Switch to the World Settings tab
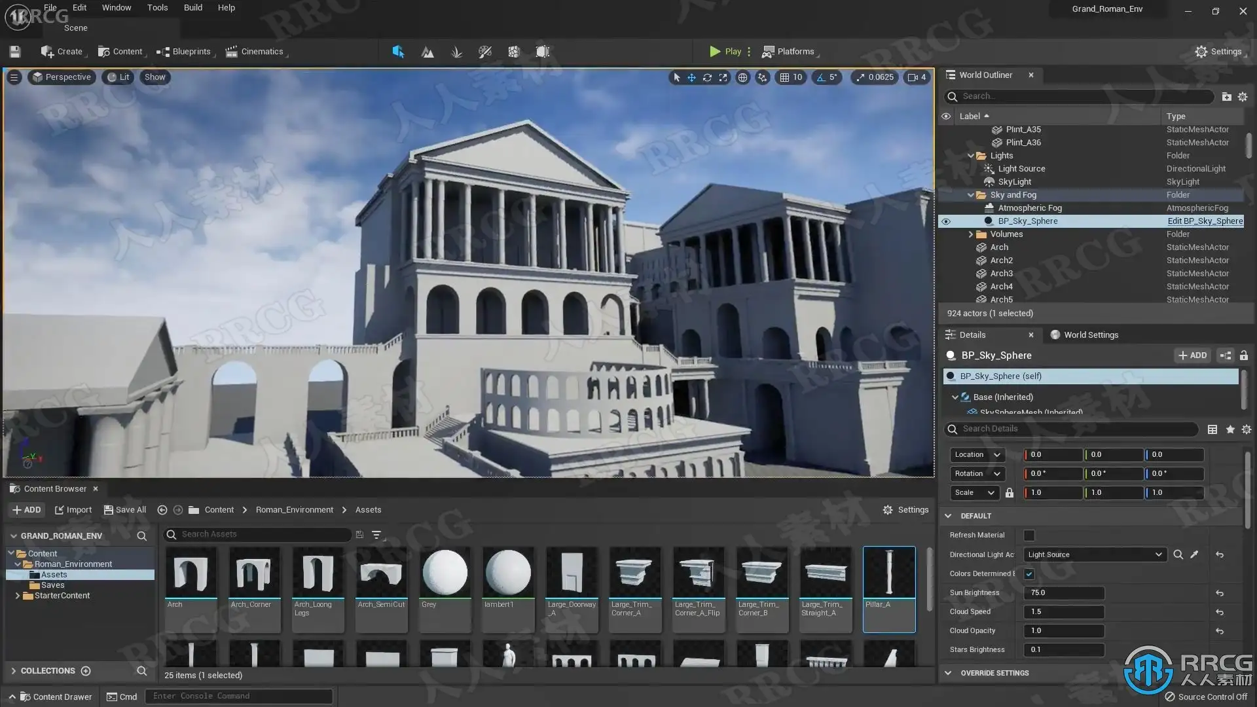The image size is (1257, 707). [1090, 335]
